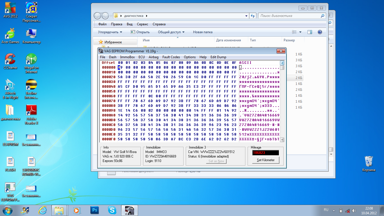This screenshot has height=216, width=384.
Task: Switch to Explorer window in taskbar
Action: pos(59,210)
